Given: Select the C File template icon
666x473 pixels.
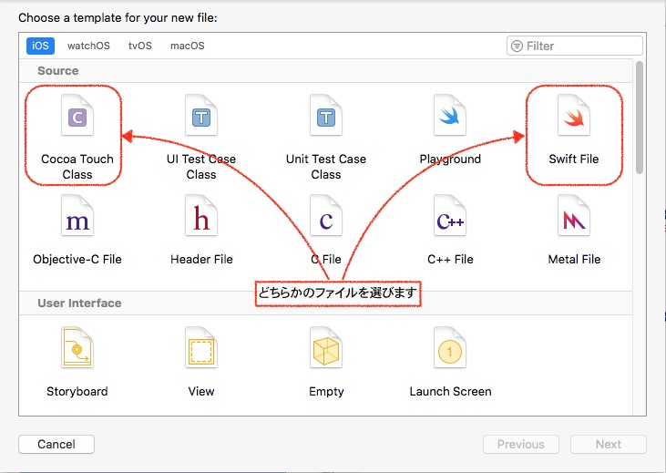Looking at the screenshot, I should point(326,215).
